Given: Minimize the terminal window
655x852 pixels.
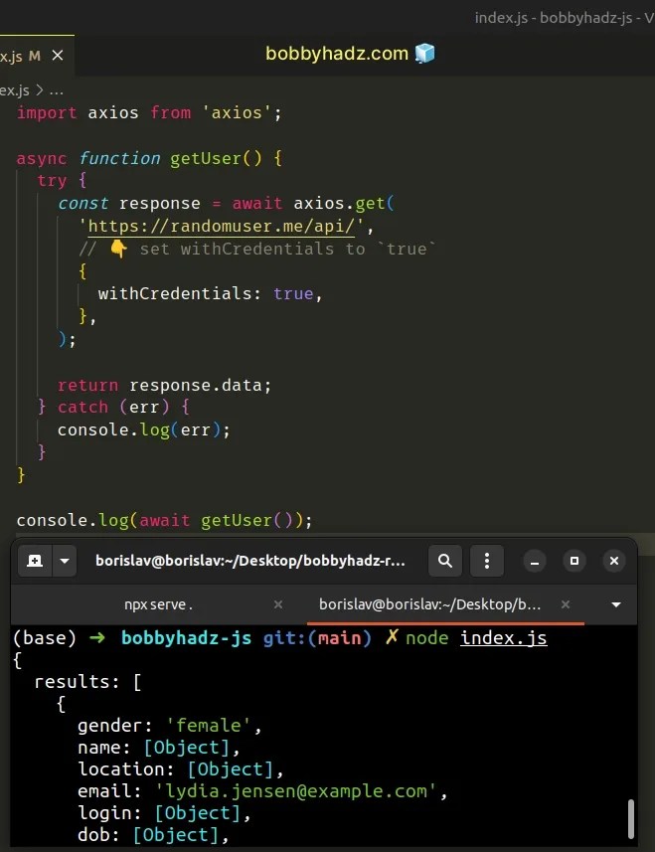Looking at the screenshot, I should click(535, 562).
